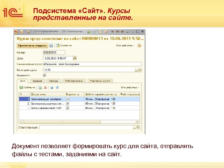Click the favorites star icon
This screenshot has width=224, height=168.
(x=28, y=32)
